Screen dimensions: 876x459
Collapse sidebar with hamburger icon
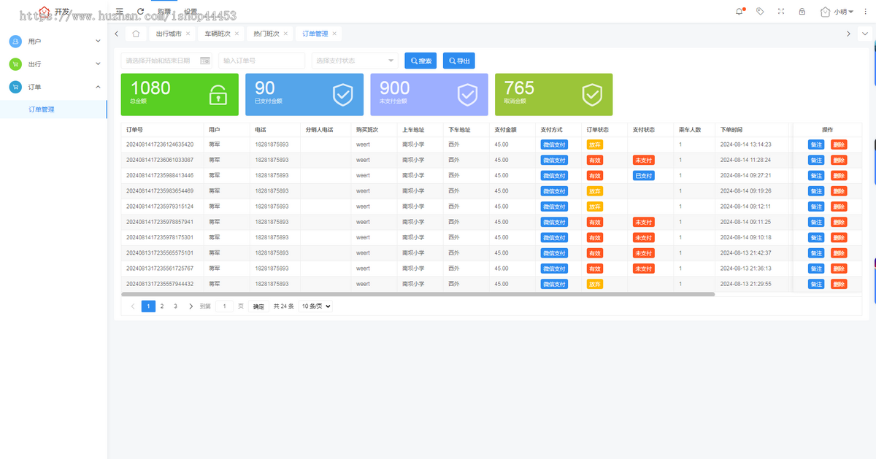click(120, 12)
